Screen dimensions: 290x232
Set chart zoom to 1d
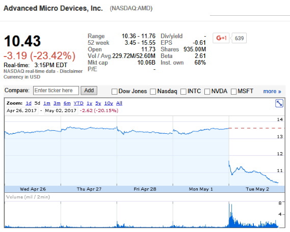point(29,103)
